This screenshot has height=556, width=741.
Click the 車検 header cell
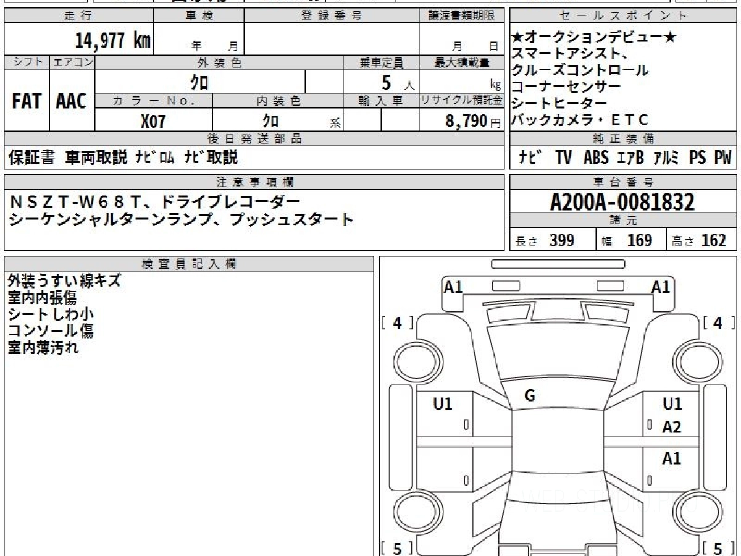(x=199, y=16)
